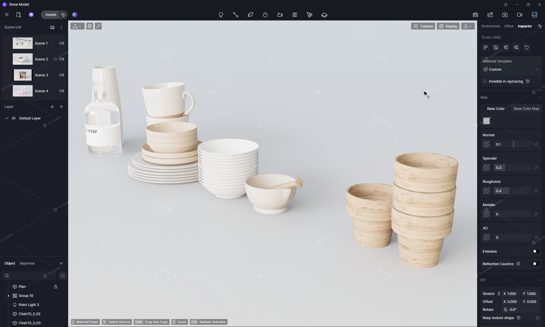Select the cursor-plus selection tool
The width and height of the screenshot is (545, 327).
click(310, 15)
